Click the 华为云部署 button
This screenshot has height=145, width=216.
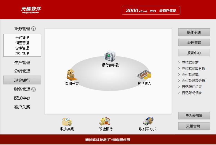coord(194,116)
